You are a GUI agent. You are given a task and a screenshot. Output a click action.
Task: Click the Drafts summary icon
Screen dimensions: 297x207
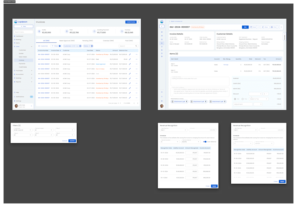39,32
